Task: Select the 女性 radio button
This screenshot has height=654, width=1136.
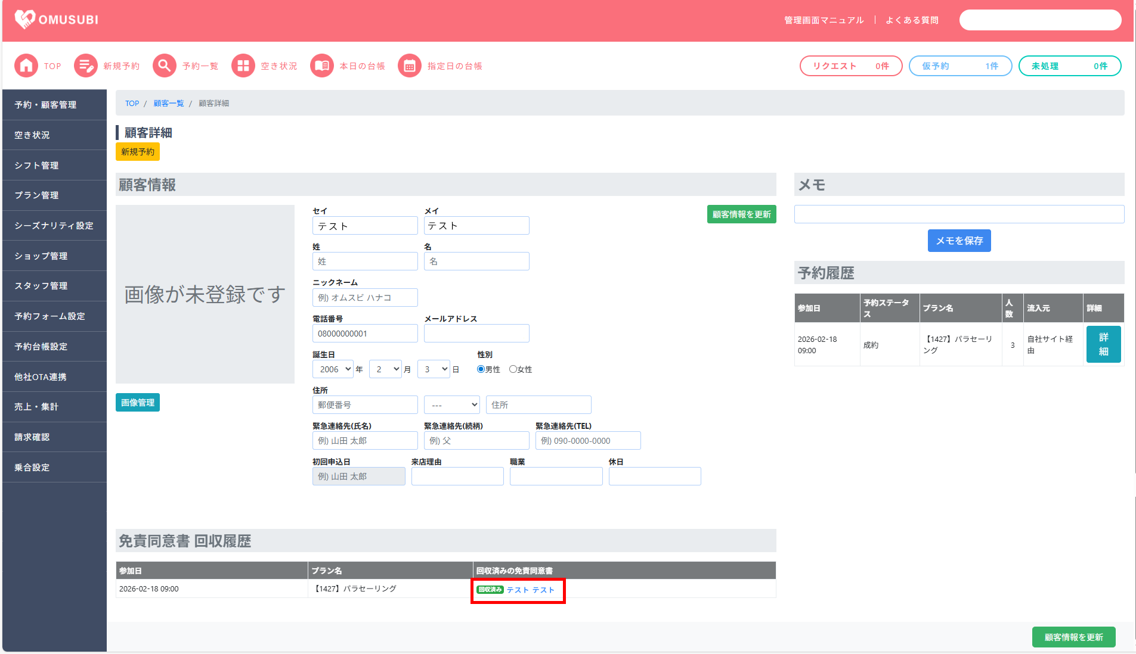Action: 513,369
